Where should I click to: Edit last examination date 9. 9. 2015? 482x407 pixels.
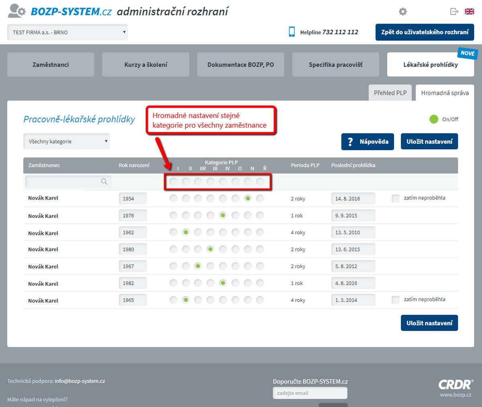(353, 216)
